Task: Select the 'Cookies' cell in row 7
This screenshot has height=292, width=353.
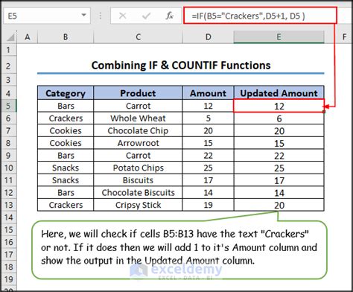Action: click(66, 130)
